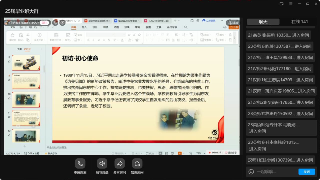Switch to slide sorter view in status bar
320x180 pixels.
point(166,153)
